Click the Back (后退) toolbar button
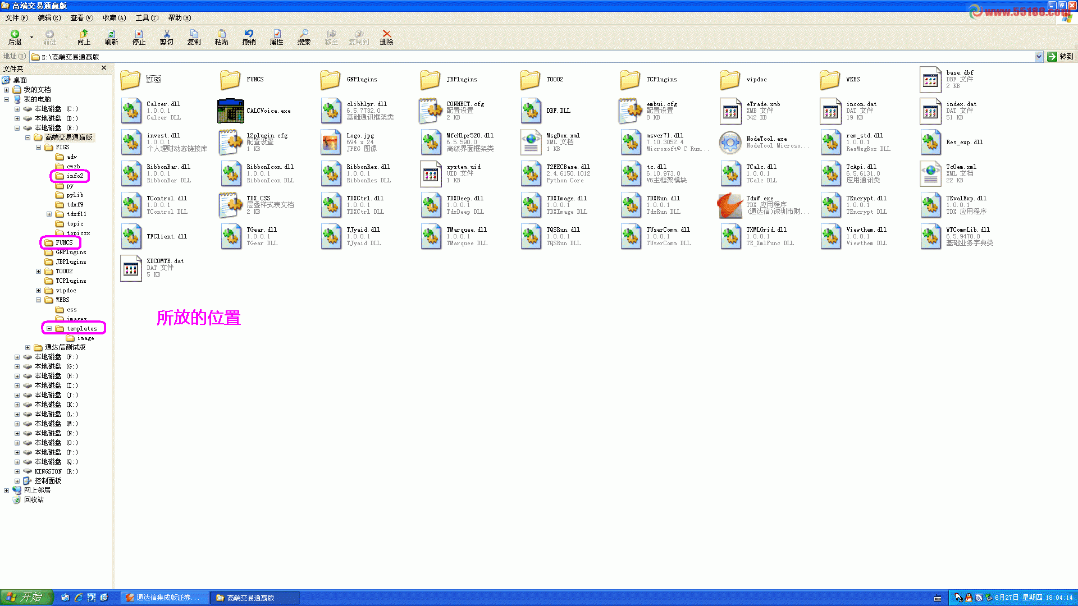This screenshot has width=1078, height=606. (15, 38)
